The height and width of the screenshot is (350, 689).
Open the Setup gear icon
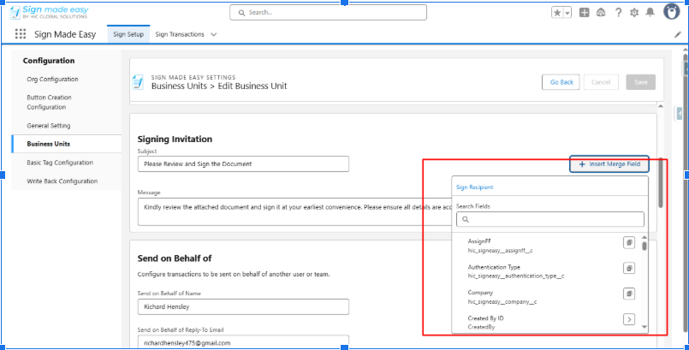(634, 13)
